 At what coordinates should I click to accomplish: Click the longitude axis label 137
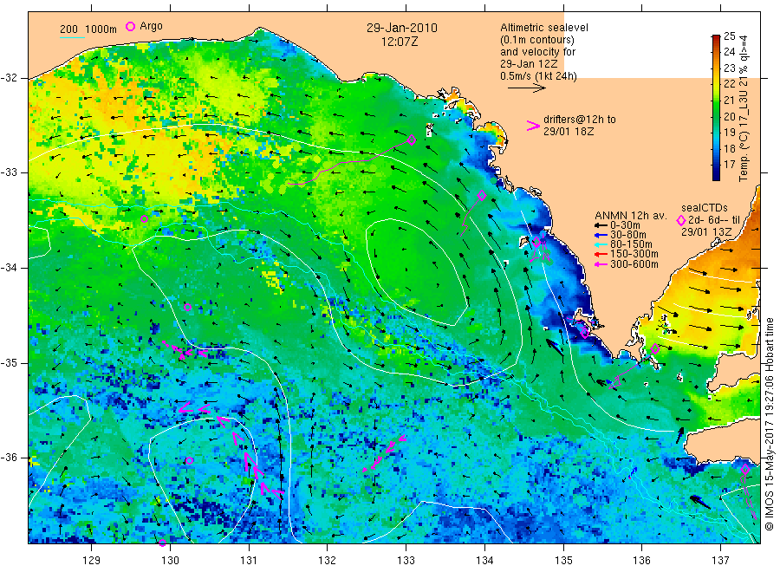(720, 561)
